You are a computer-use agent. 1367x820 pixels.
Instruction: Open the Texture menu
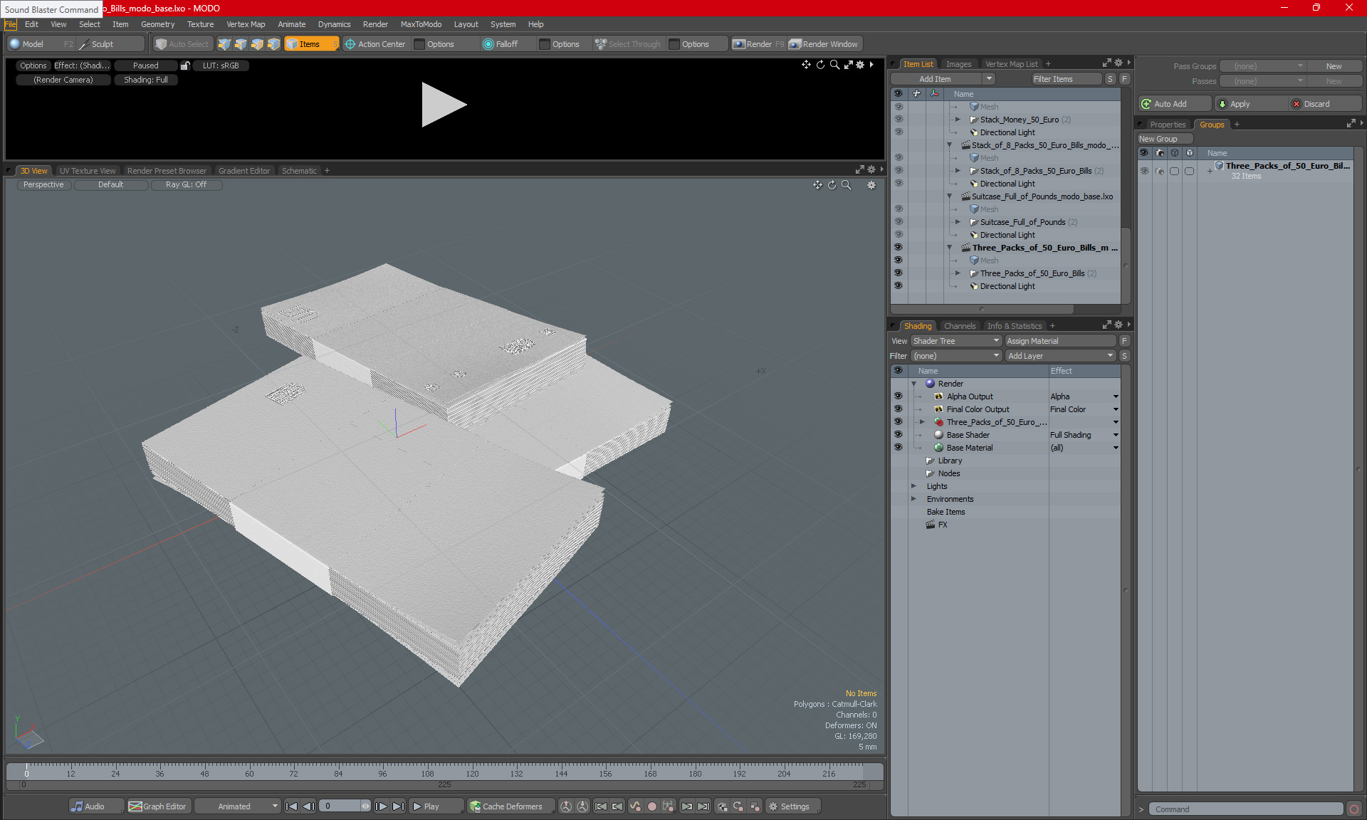200,24
